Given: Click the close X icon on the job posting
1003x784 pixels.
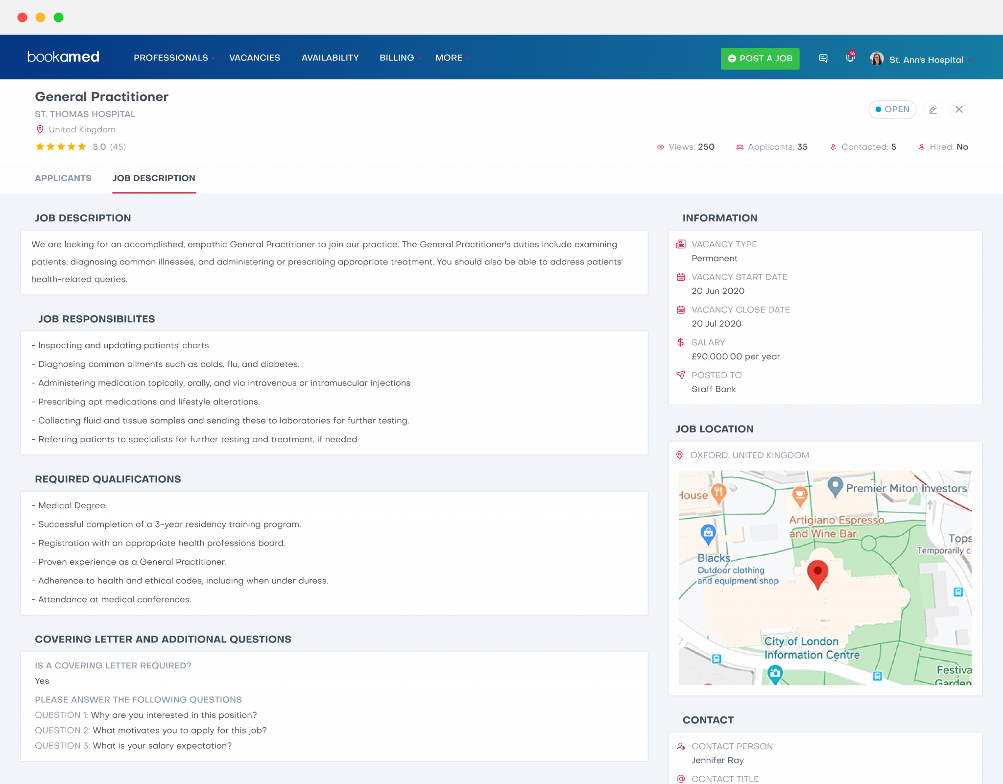Looking at the screenshot, I should click(x=960, y=109).
